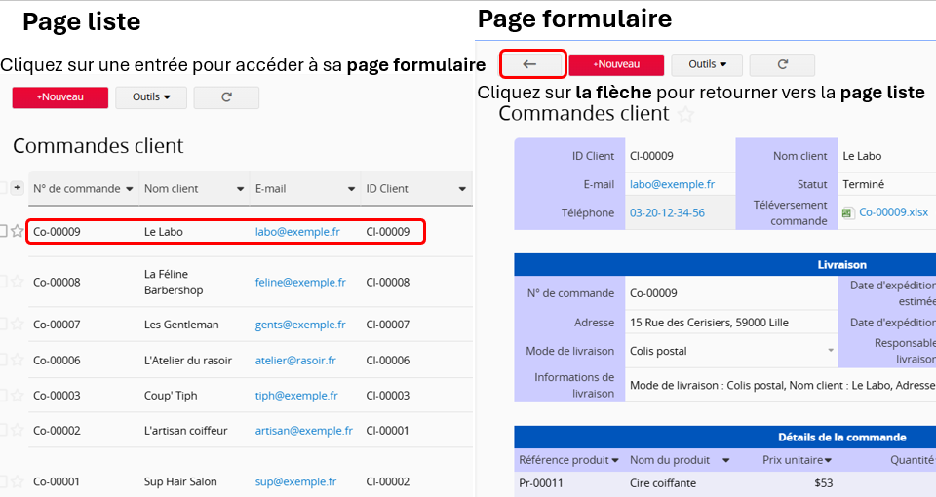
Task: Click the refresh icon on the form page
Action: point(782,65)
